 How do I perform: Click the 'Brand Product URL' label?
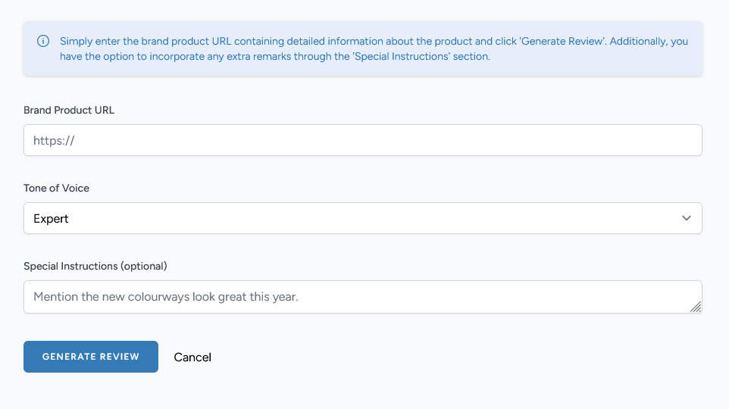(69, 110)
